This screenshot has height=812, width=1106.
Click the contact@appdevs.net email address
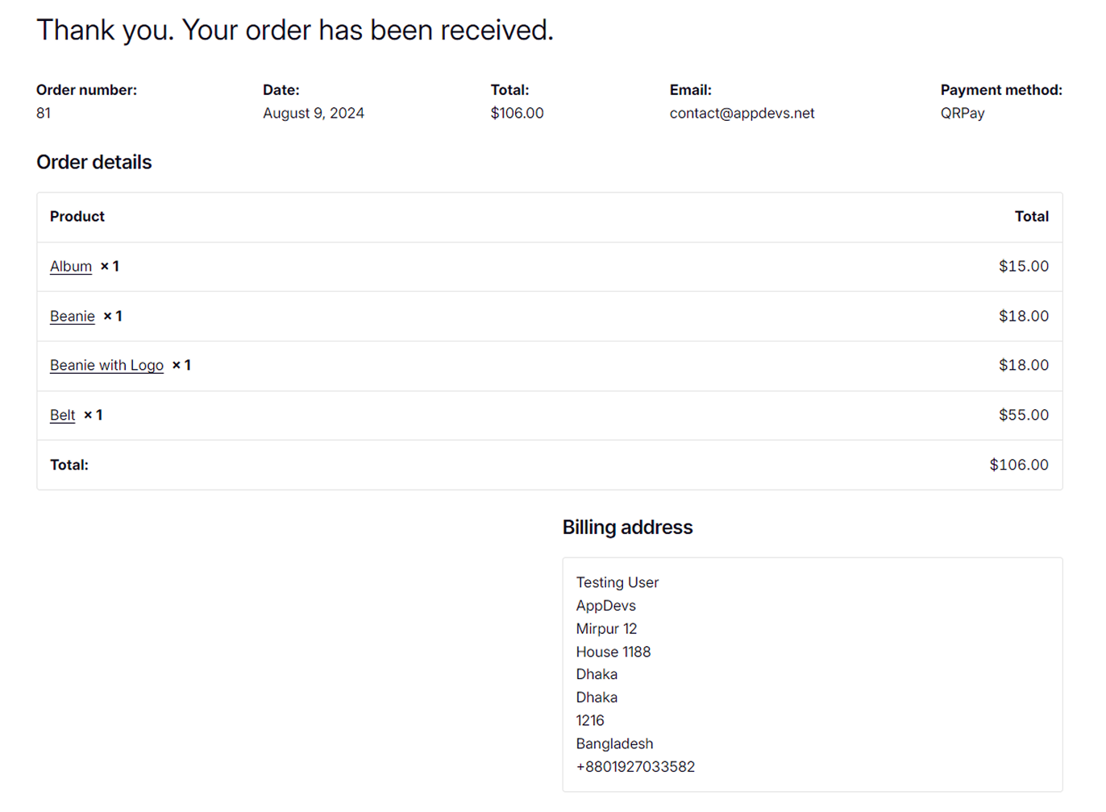pyautogui.click(x=742, y=114)
